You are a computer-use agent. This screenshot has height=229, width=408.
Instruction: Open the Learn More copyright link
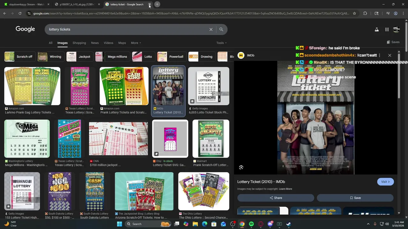tap(285, 189)
